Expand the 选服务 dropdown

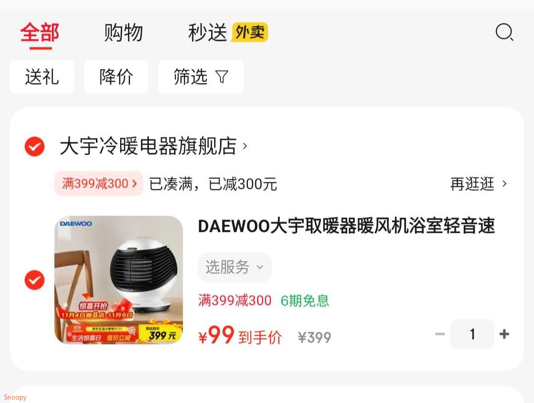point(235,267)
